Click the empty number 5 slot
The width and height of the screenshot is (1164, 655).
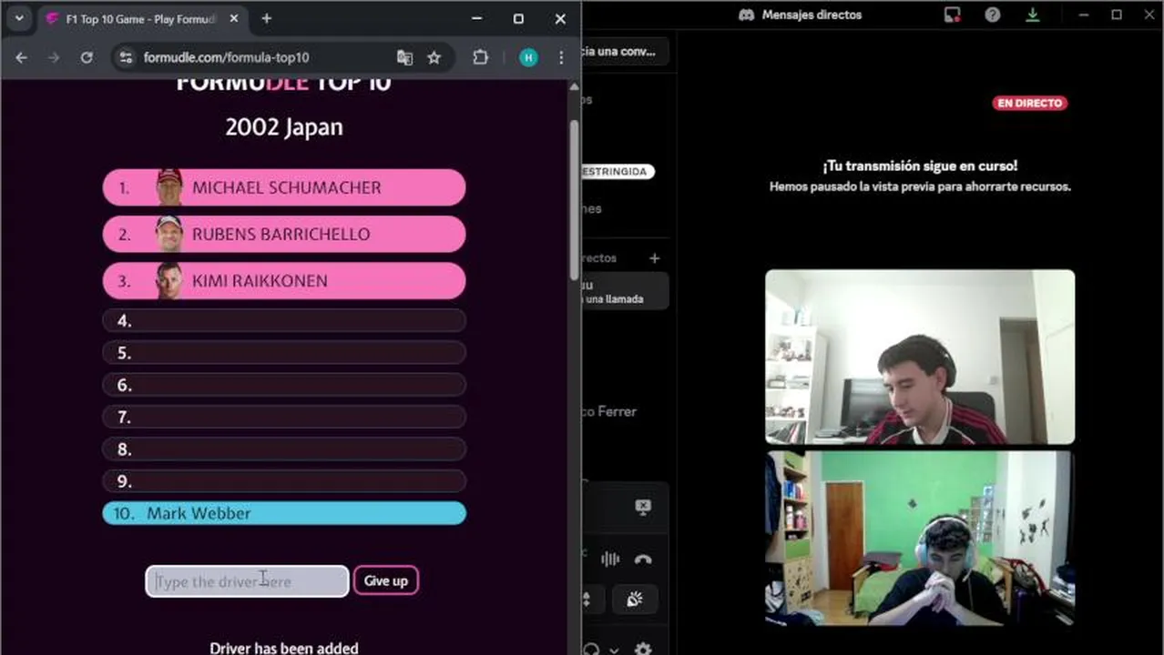click(x=284, y=353)
